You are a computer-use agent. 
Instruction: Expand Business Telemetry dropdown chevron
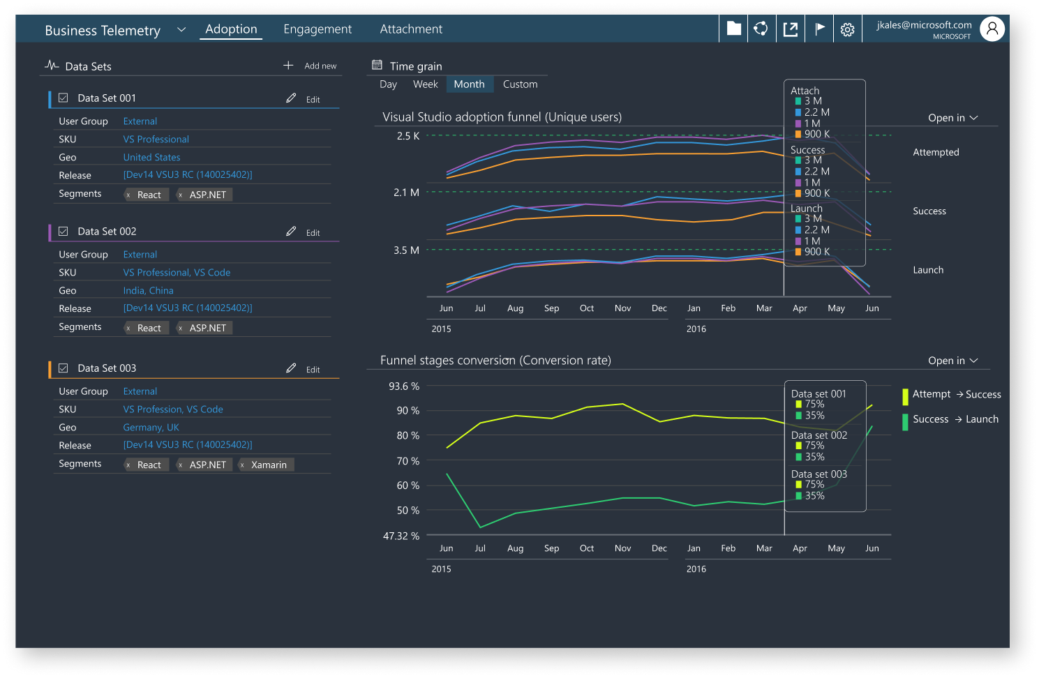[x=181, y=29]
